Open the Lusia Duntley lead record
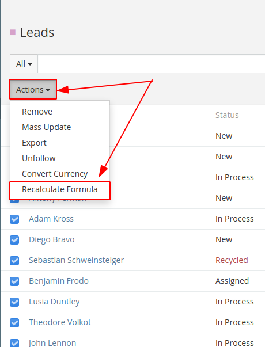The height and width of the screenshot is (347, 265). (x=54, y=302)
